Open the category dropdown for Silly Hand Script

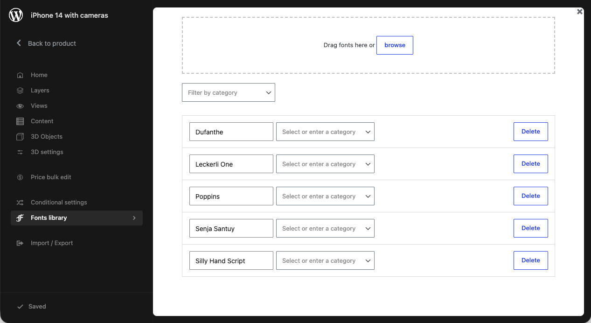(x=325, y=261)
